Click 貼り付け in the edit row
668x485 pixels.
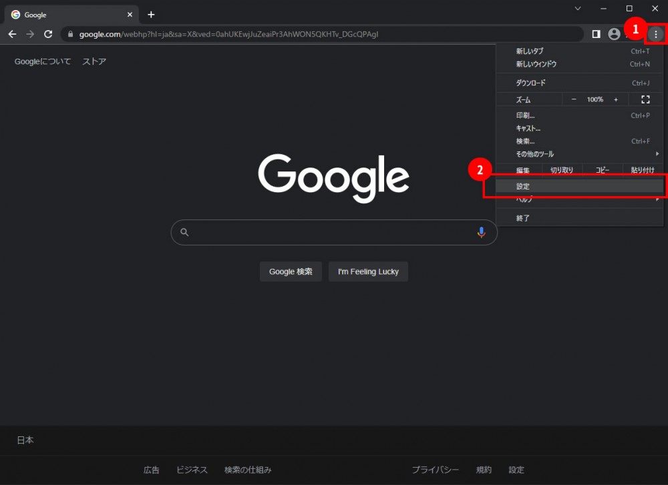643,170
